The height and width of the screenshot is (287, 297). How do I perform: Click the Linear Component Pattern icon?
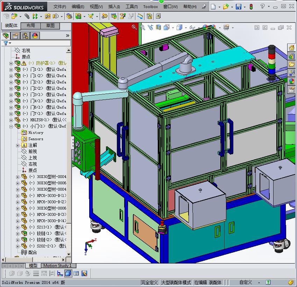click(x=35, y=16)
